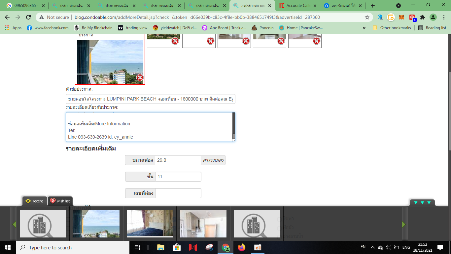The width and height of the screenshot is (451, 254).
Task: Open the Extensions puzzle icon
Action: click(422, 17)
